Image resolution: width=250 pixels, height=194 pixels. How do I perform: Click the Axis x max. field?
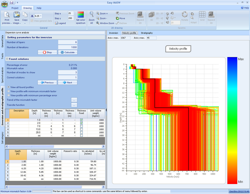pyautogui.click(x=125, y=38)
